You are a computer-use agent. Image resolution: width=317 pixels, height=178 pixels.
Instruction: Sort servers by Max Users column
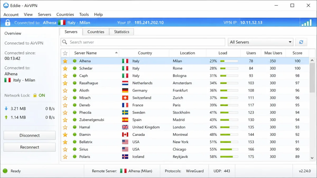click(x=273, y=53)
